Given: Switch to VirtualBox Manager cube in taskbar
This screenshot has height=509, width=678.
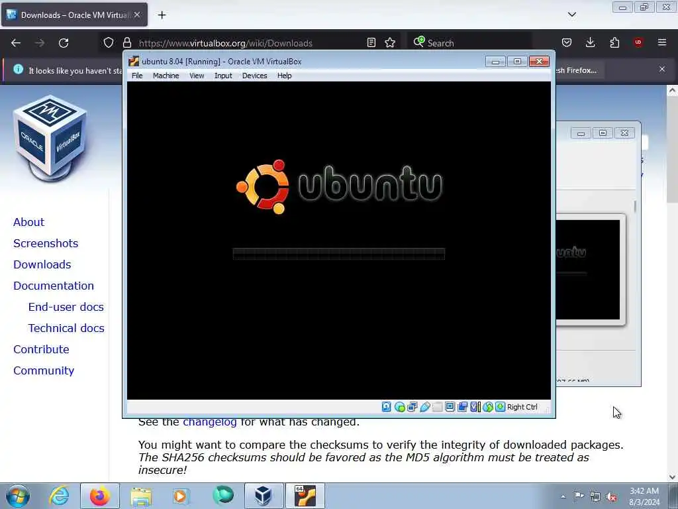Looking at the screenshot, I should 264,496.
